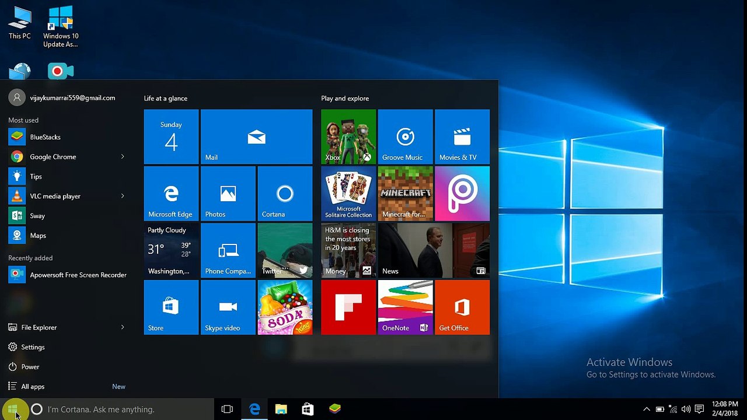
Task: Open the Mail tile
Action: point(256,136)
